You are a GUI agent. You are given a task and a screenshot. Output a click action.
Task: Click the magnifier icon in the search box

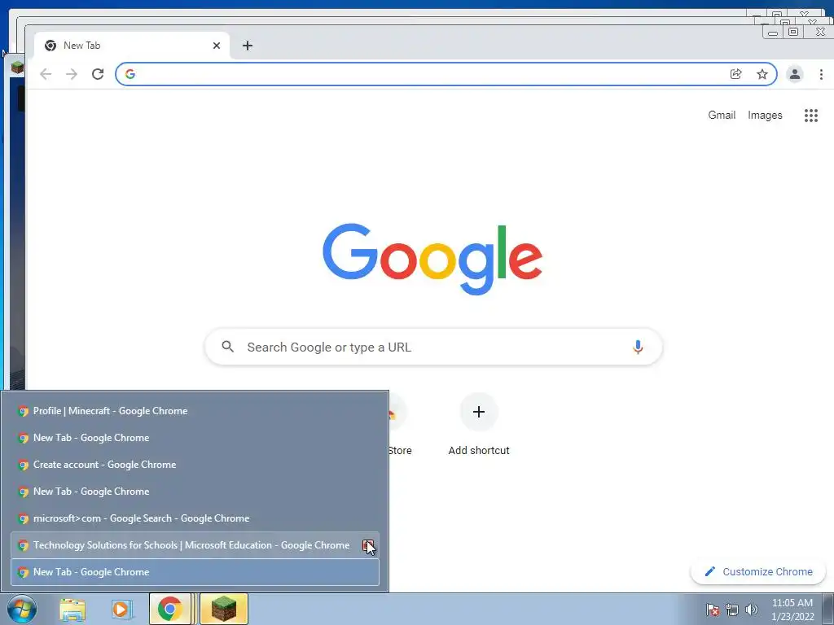coord(228,347)
